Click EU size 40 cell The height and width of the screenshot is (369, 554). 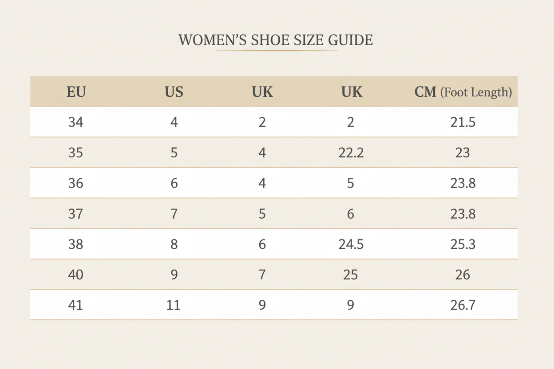76,275
